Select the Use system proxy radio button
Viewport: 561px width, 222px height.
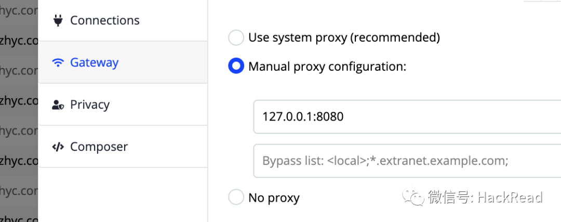tap(236, 37)
